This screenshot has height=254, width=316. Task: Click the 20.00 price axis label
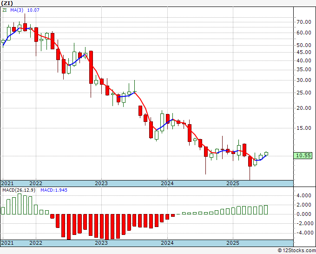point(304,108)
